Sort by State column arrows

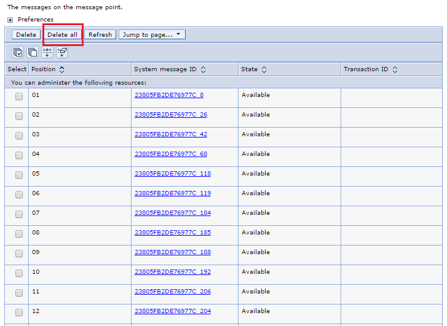coord(264,69)
